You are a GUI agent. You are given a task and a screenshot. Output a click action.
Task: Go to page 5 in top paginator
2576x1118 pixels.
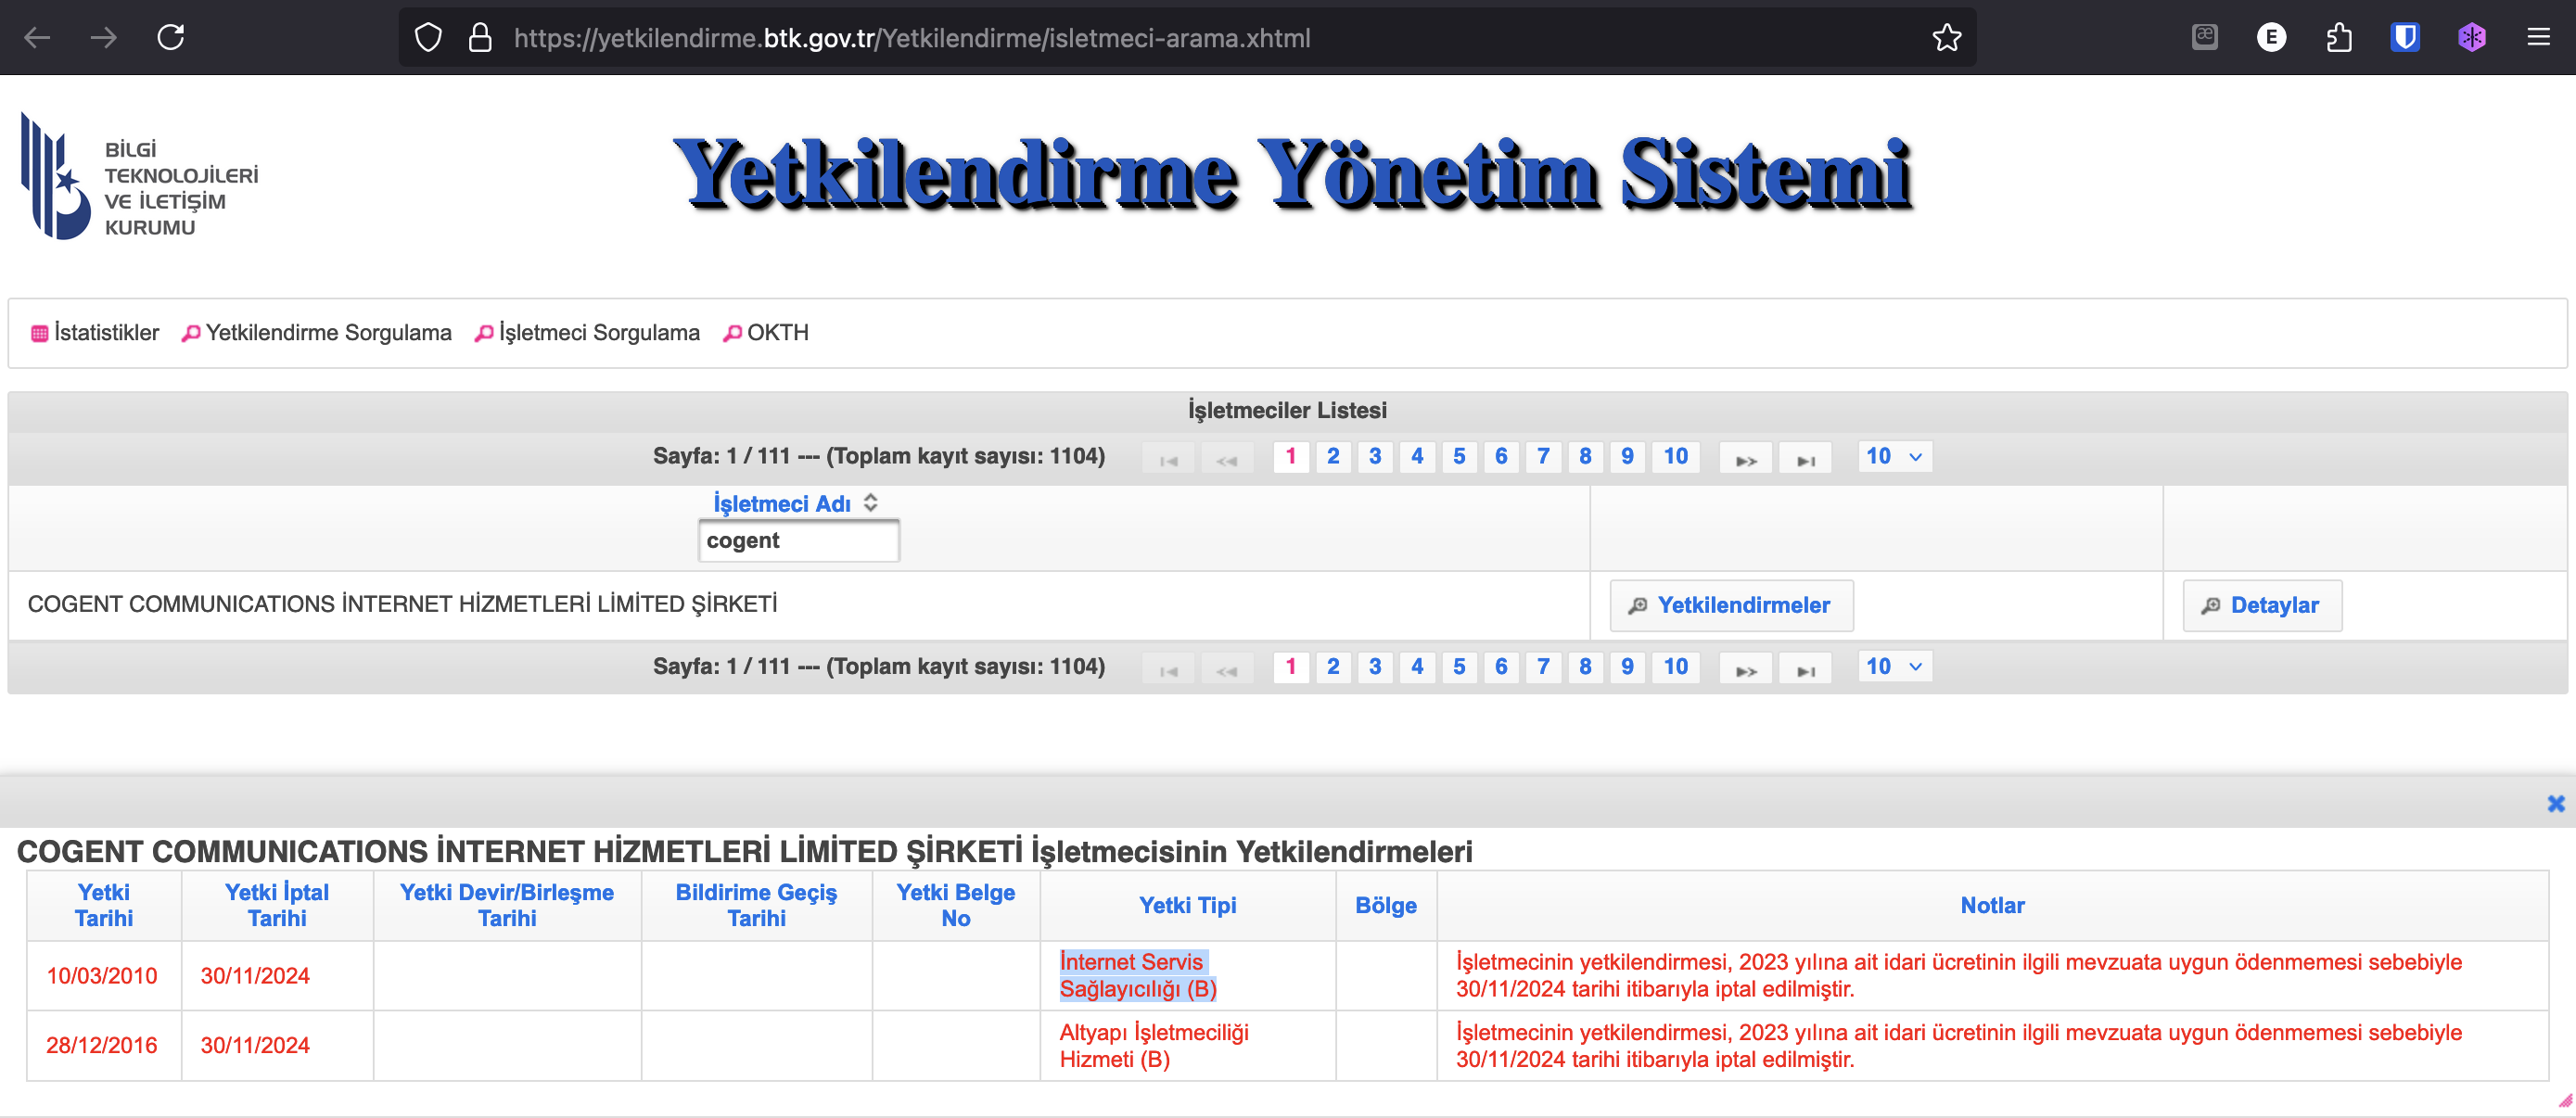[1458, 456]
